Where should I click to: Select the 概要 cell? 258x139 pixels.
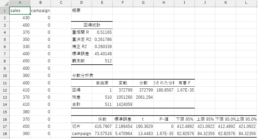point(81,11)
